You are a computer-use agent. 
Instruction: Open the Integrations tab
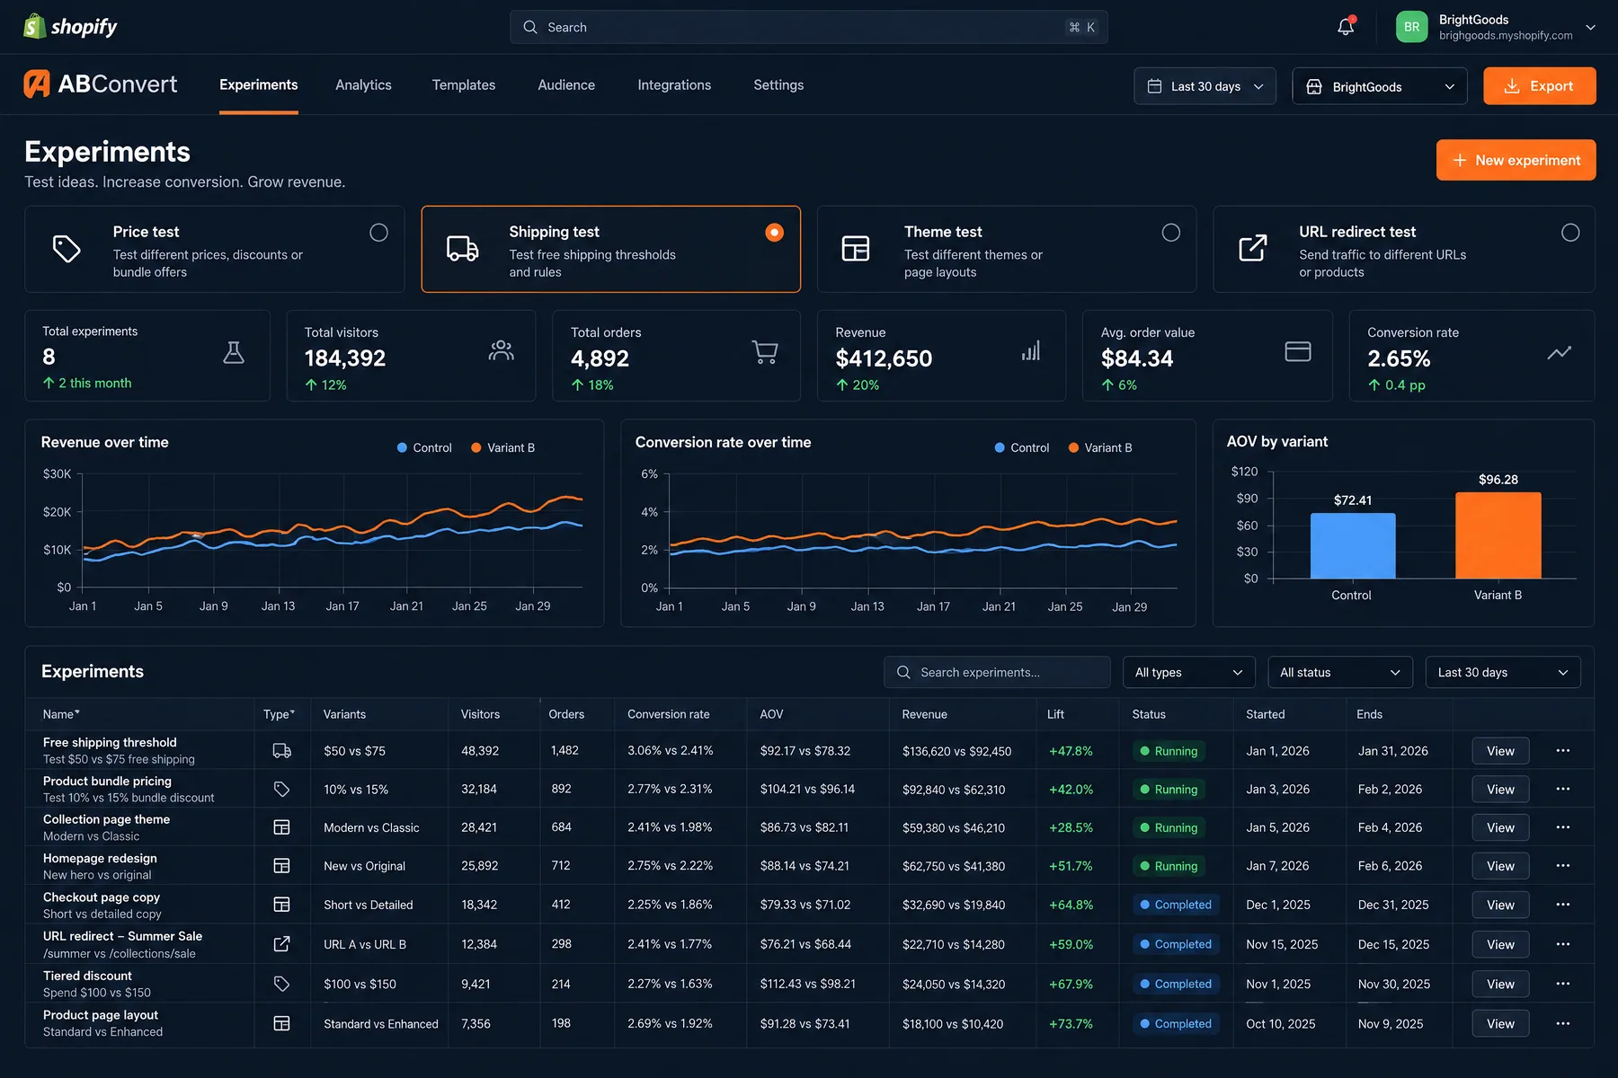click(x=674, y=84)
